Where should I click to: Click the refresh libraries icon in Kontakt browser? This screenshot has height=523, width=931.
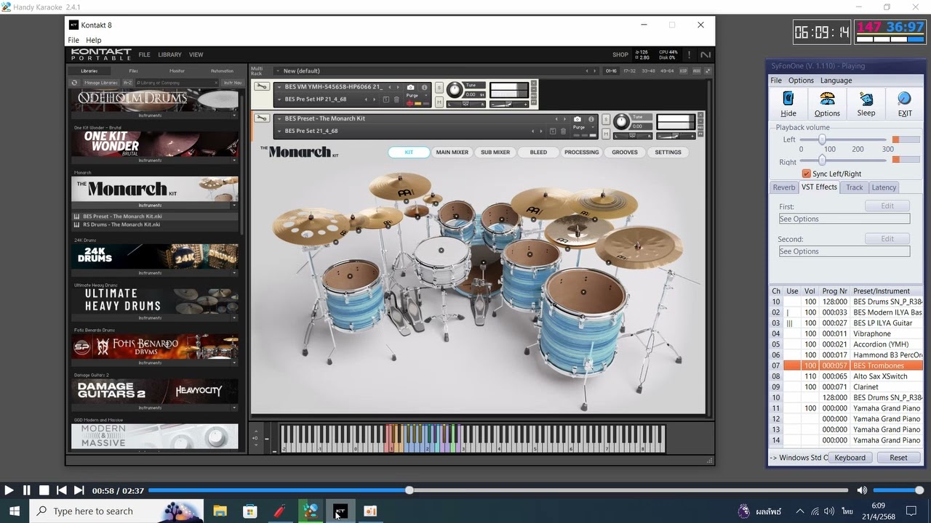click(74, 83)
